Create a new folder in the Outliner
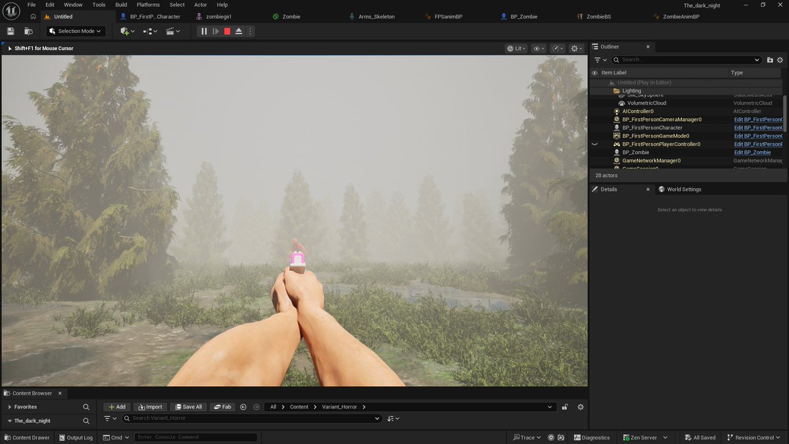Screen dimensions: 789x444 click(770, 60)
